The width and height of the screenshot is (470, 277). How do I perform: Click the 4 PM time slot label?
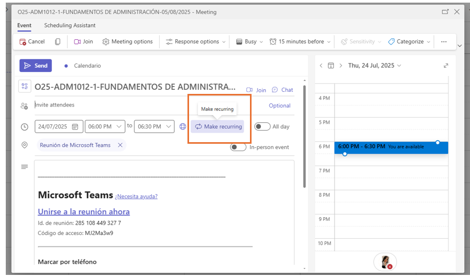coord(325,98)
